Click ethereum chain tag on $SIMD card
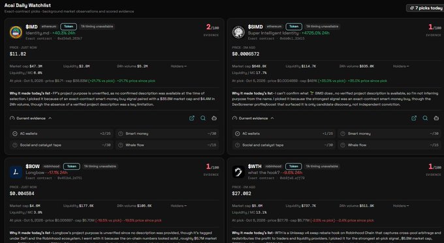The height and width of the screenshot is (243, 444). (x=274, y=27)
